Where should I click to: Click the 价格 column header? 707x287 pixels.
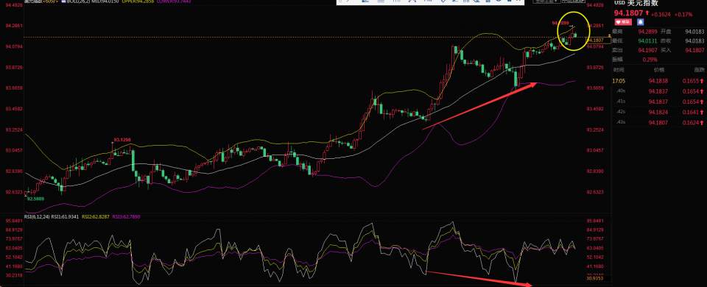[659, 70]
